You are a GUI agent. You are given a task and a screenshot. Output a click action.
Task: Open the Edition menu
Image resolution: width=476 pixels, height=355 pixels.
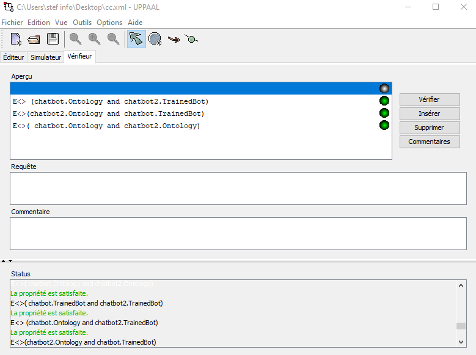38,23
